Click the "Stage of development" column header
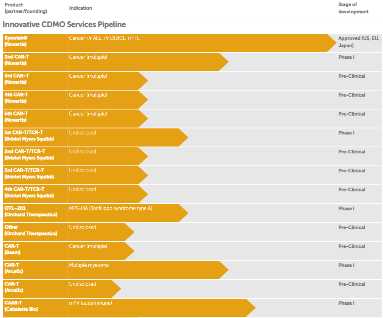Image resolution: width=383 pixels, height=318 pixels. (x=353, y=8)
